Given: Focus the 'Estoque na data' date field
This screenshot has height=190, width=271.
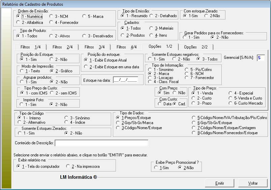Looking at the screenshot, I should pyautogui.click(x=125, y=80).
